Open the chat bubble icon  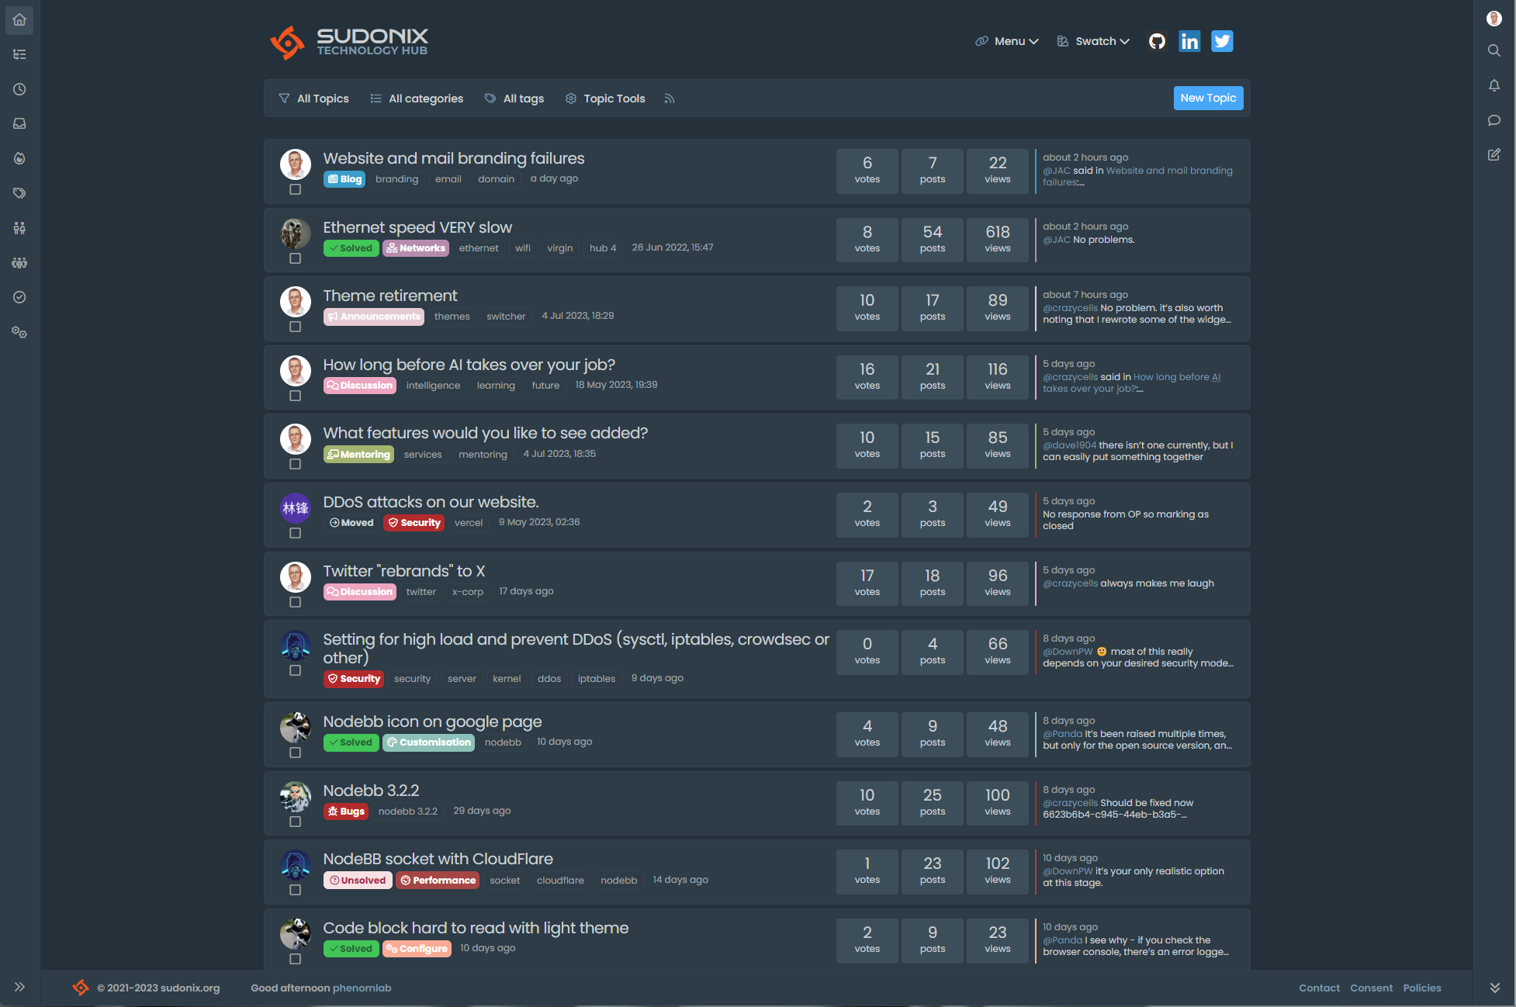(1494, 120)
